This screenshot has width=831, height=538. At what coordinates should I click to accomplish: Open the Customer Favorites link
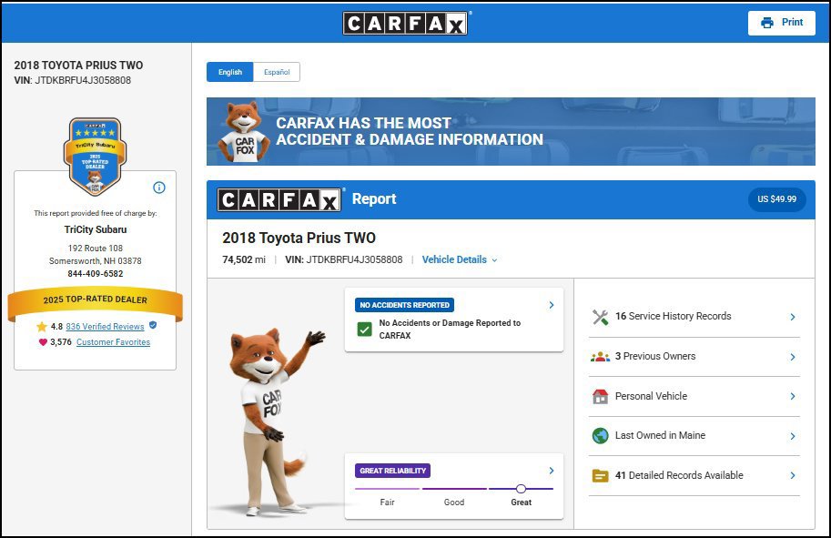coord(114,342)
